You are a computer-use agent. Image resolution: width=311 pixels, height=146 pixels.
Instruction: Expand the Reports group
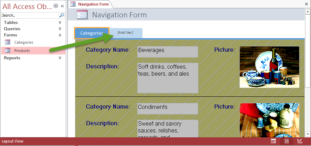pyautogui.click(x=60, y=58)
